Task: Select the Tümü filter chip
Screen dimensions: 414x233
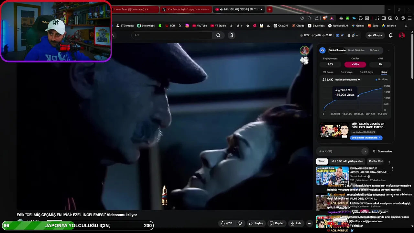Action: (322, 161)
